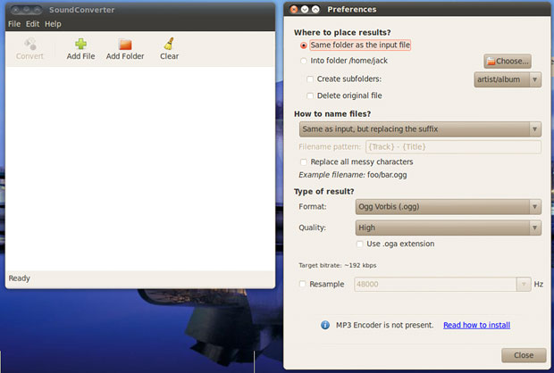Click the Close button in Preferences
The width and height of the screenshot is (554, 373).
[x=524, y=355]
